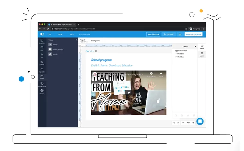Click the Flipsnack logo in header
The height and width of the screenshot is (151, 244).
(x=42, y=34)
